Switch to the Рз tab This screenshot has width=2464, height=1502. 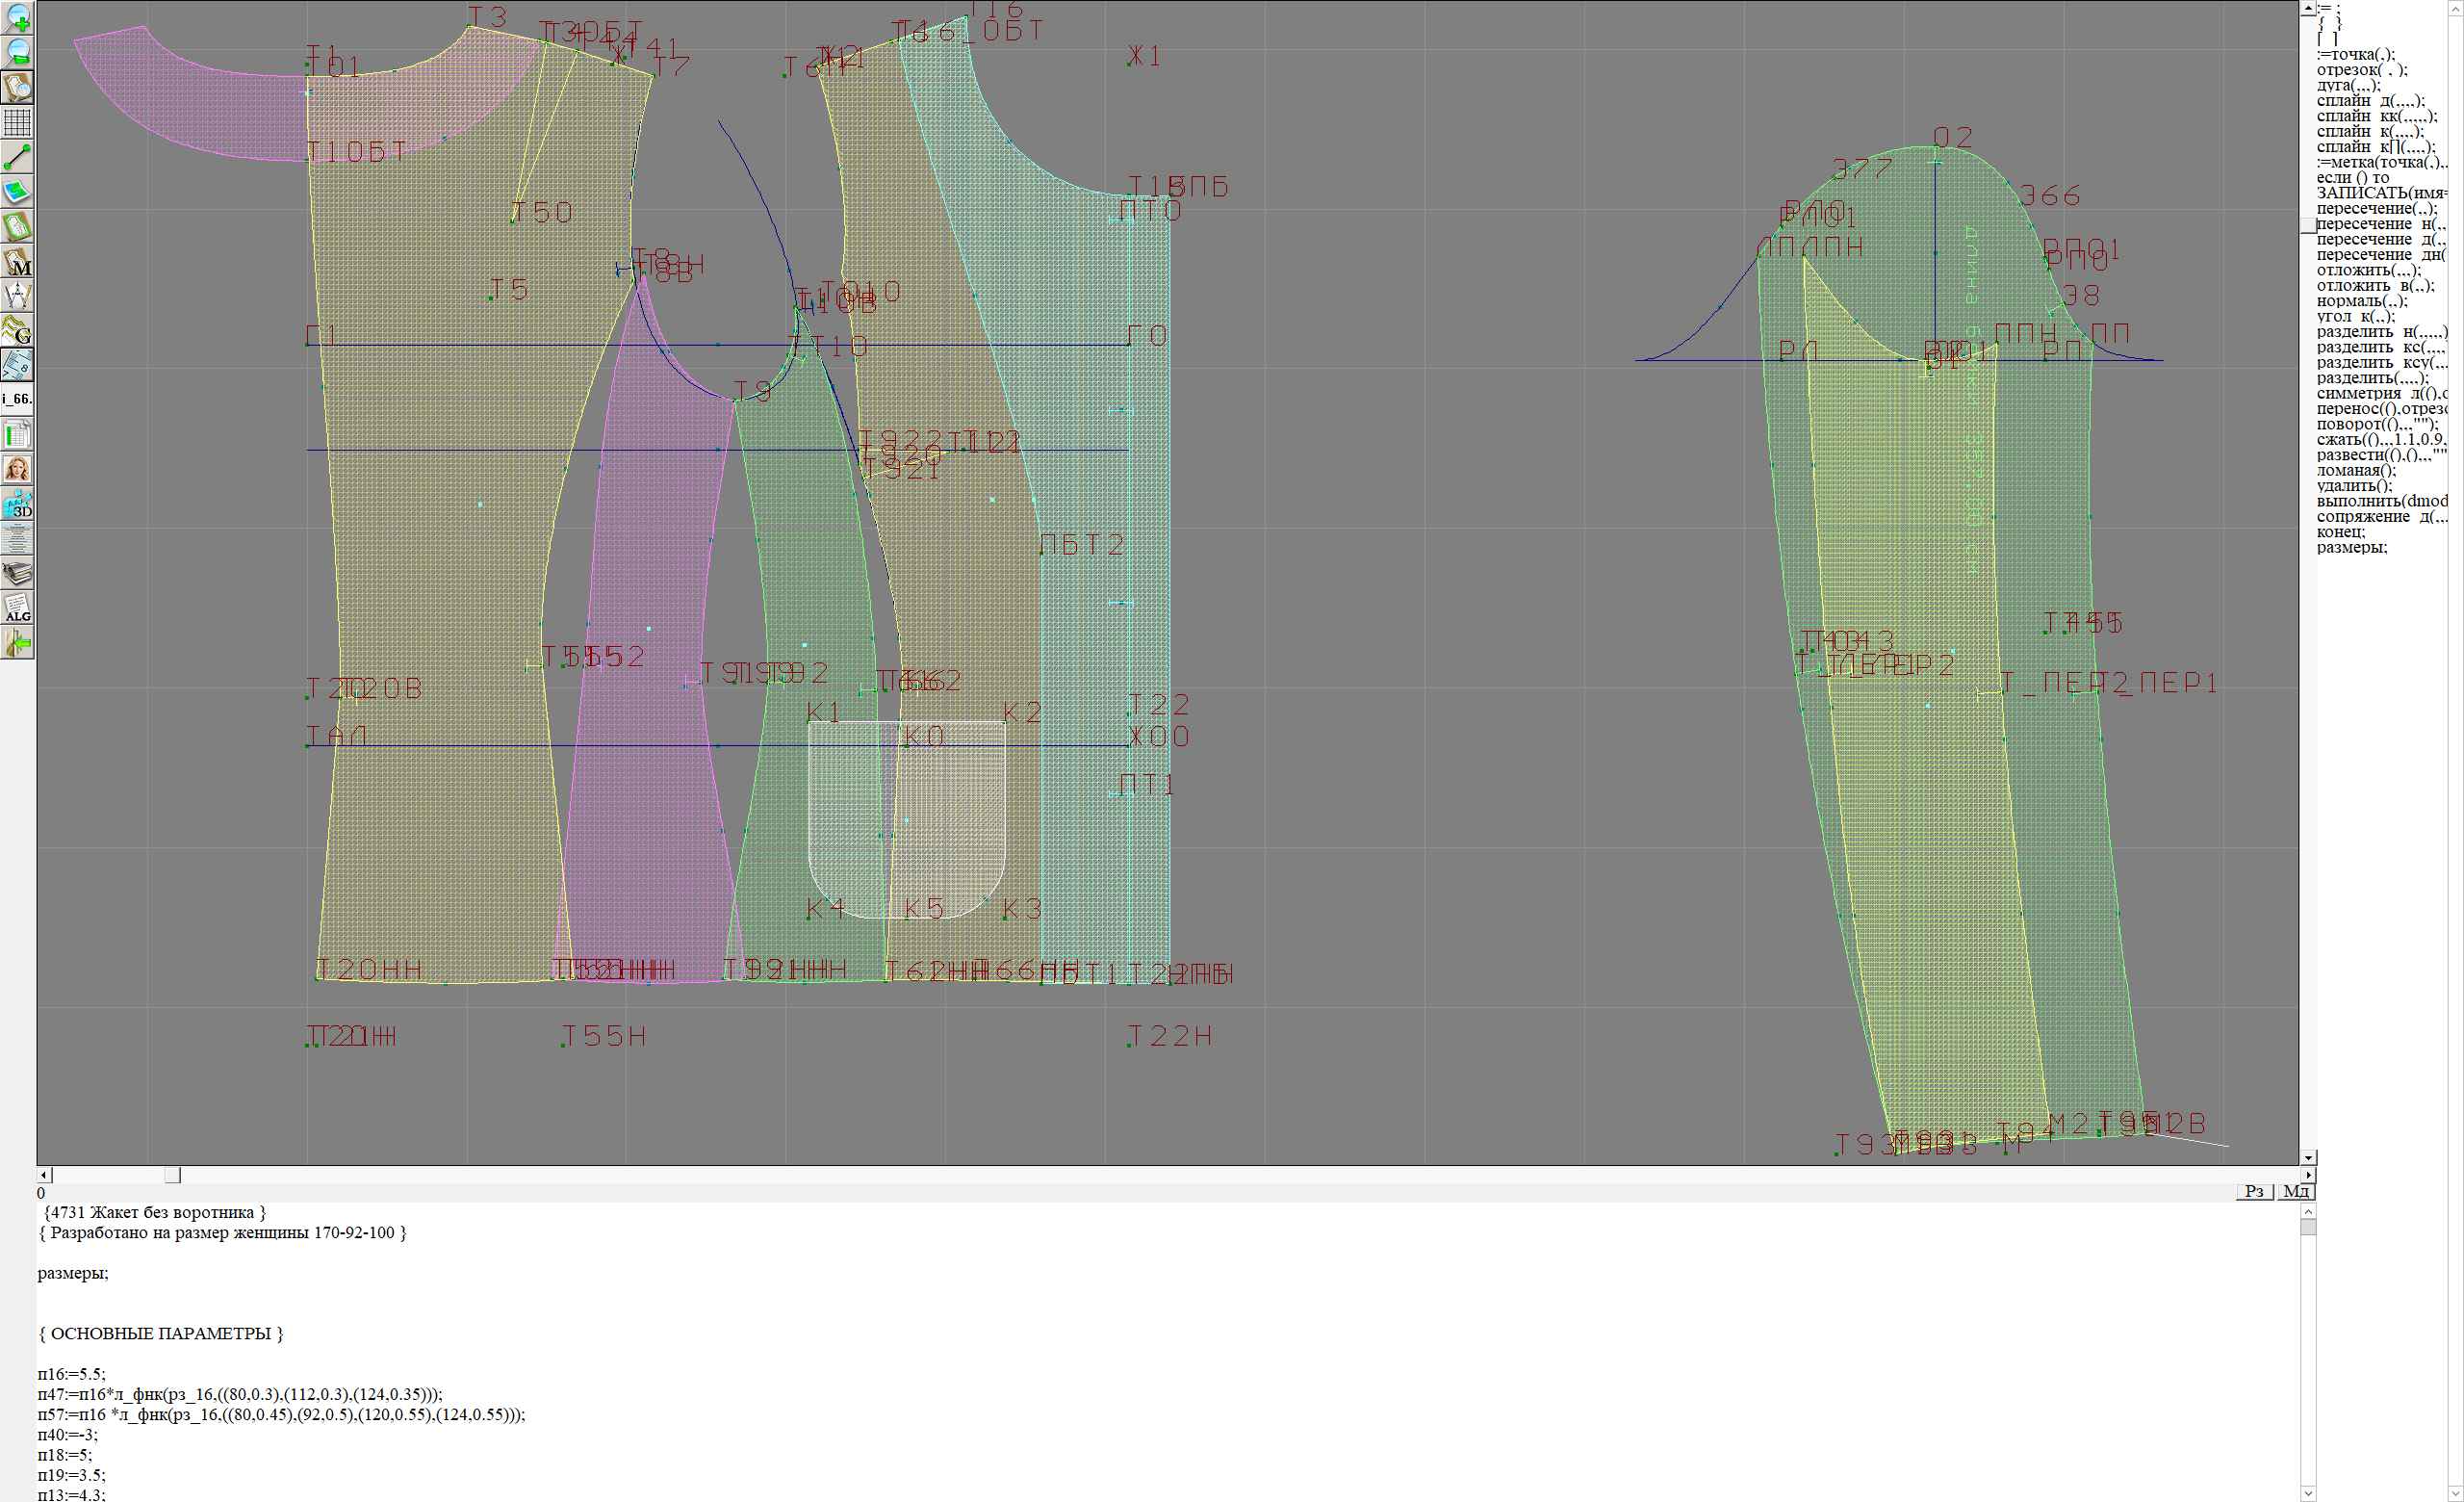pos(2254,1191)
